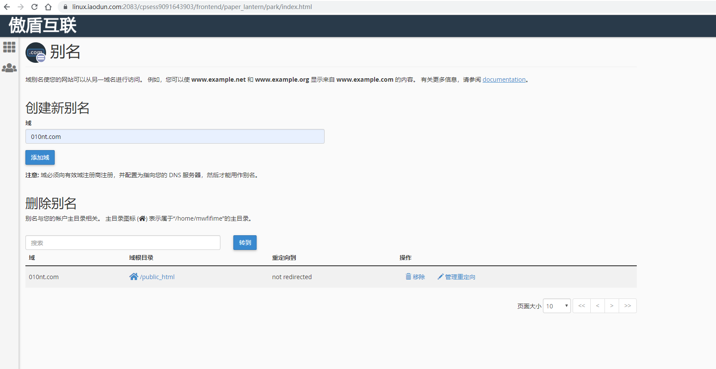The width and height of the screenshot is (716, 369).
Task: Click the domain input field containing 010nt.com
Action: click(x=175, y=137)
